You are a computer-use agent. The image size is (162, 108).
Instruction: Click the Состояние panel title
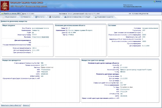tap(112, 26)
